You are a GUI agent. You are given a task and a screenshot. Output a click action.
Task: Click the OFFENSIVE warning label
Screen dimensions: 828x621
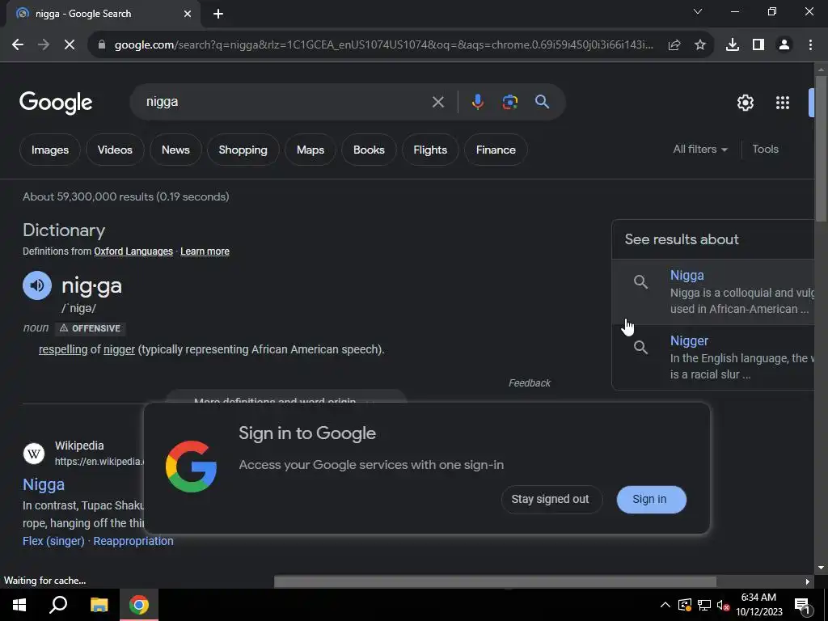[x=91, y=328]
